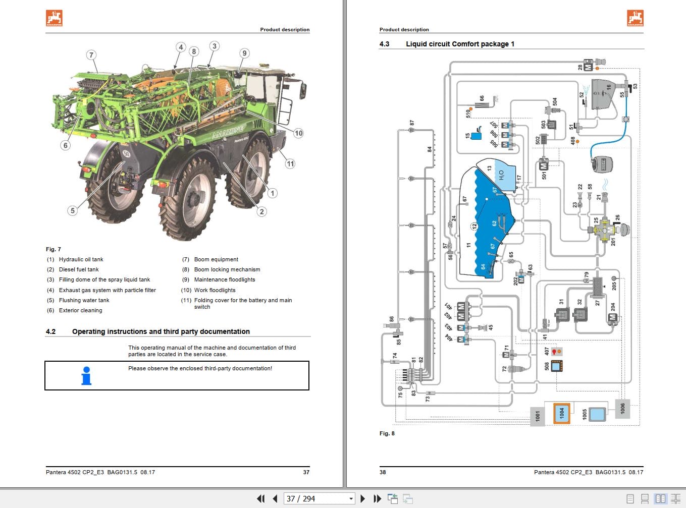Return to the previous view
686x508 pixels.
(x=393, y=498)
